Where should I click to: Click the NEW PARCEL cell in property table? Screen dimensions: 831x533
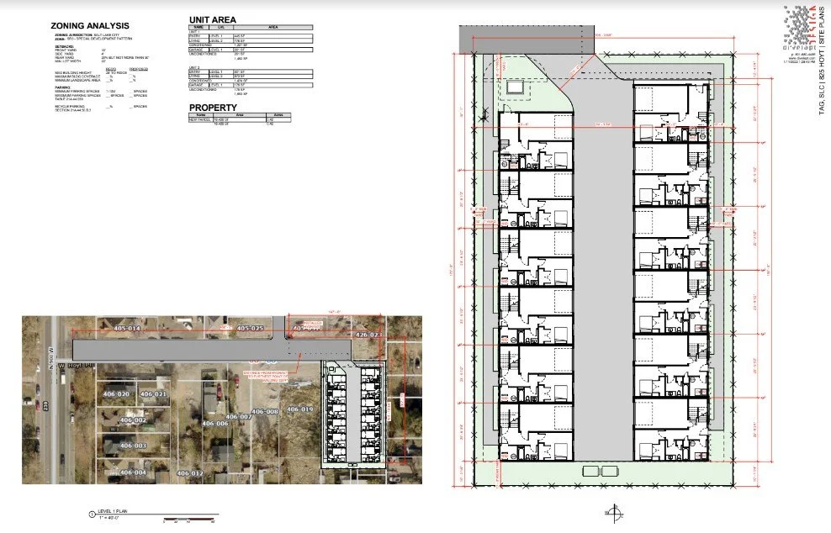click(x=200, y=119)
